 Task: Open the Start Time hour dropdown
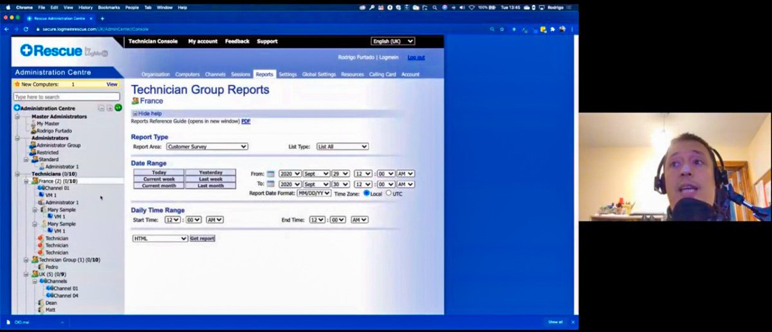pos(172,219)
